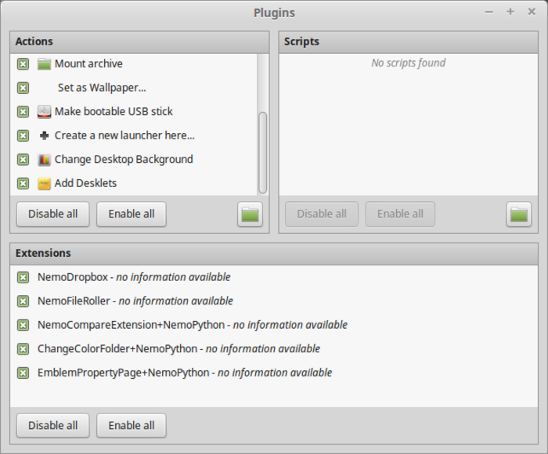Click the NemoCompareExtension+NemoPython text

point(193,326)
